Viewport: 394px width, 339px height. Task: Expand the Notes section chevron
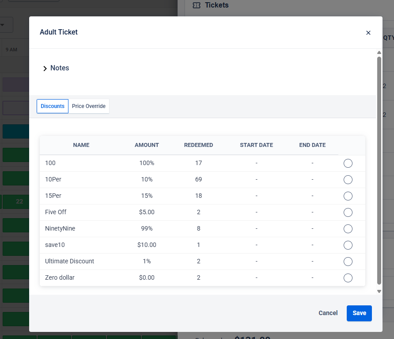(x=45, y=69)
